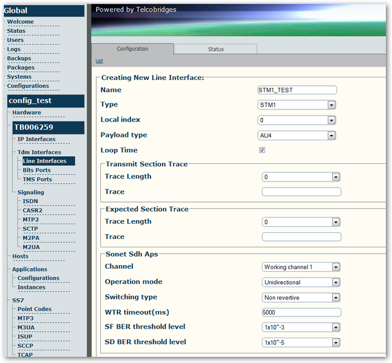The image size is (392, 363).
Task: Toggle the Loop Time checkbox
Action: (262, 150)
